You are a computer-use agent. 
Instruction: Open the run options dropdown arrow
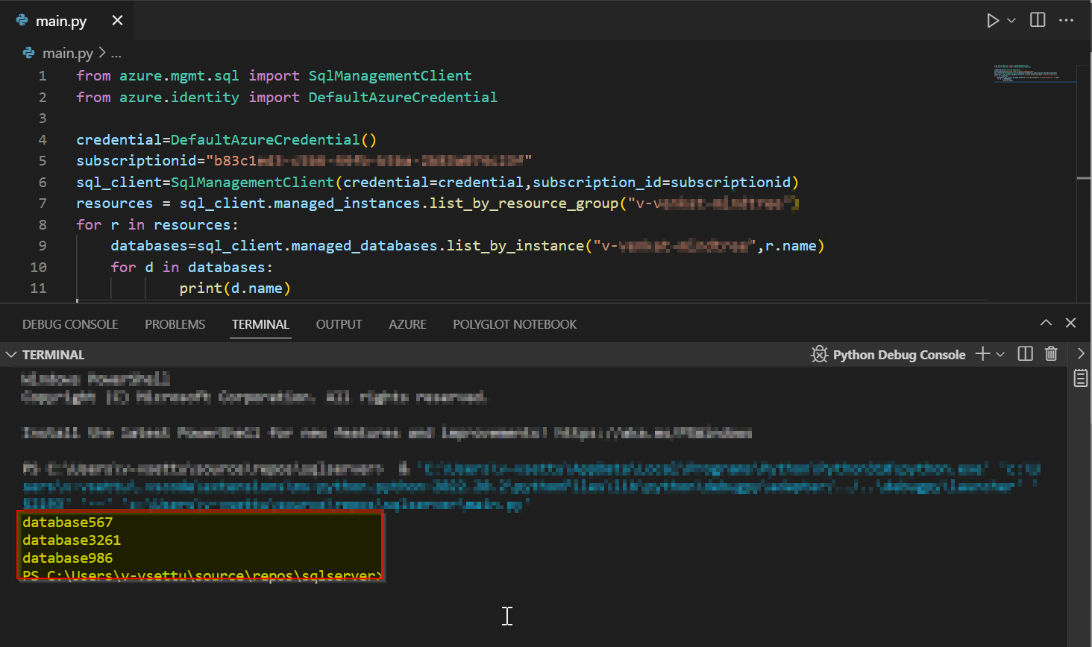pos(1011,20)
